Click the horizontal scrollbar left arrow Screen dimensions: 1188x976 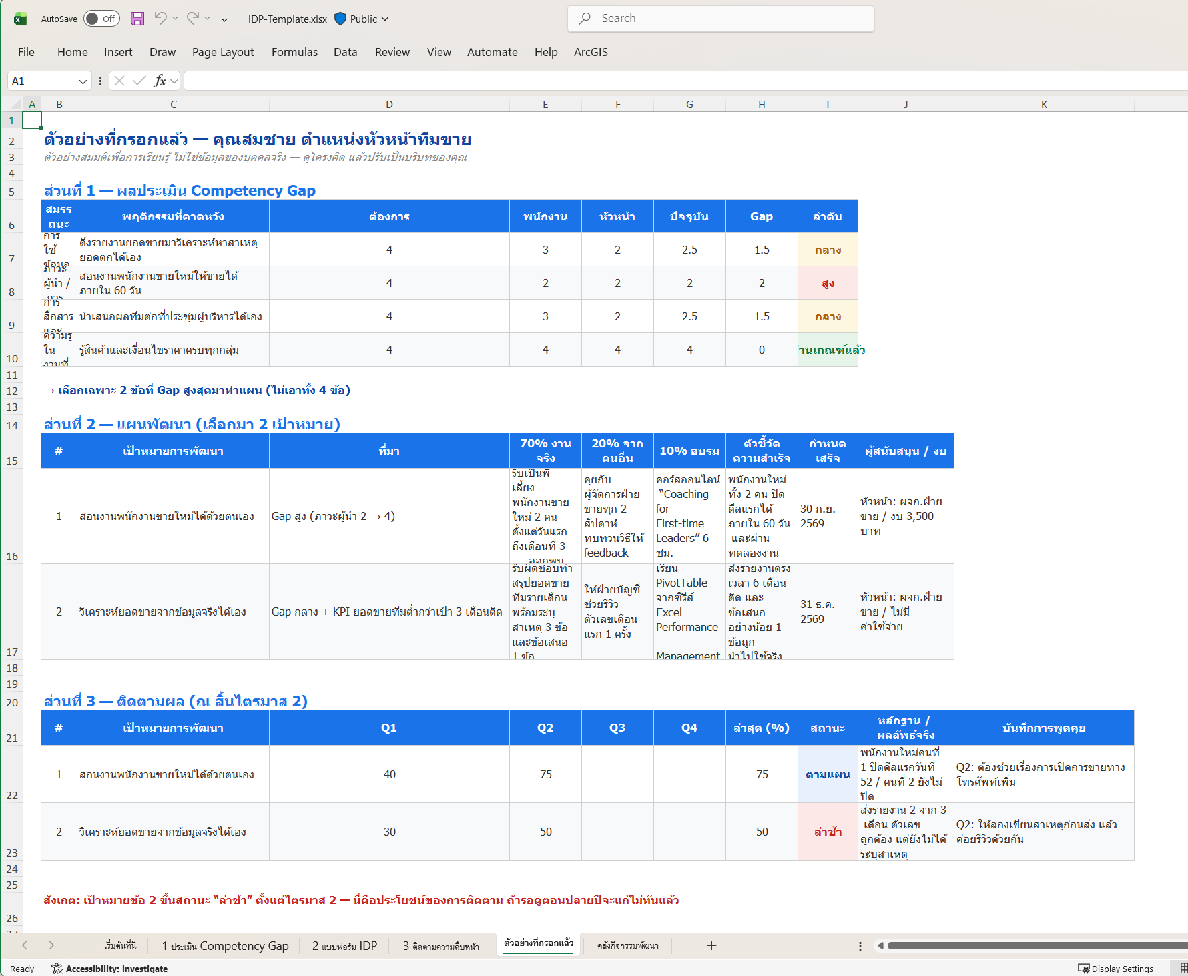[880, 945]
